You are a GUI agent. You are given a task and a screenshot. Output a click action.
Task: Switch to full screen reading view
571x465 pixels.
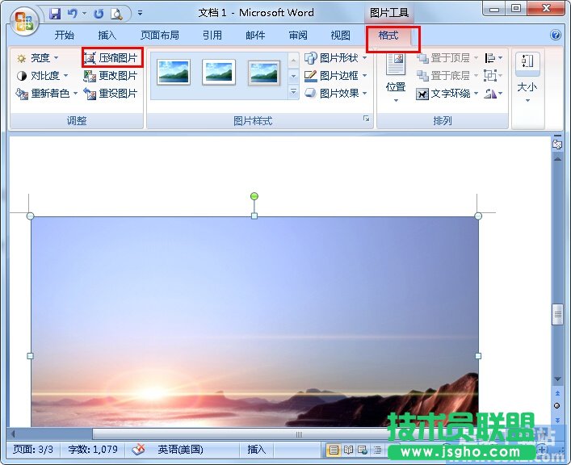click(x=348, y=450)
